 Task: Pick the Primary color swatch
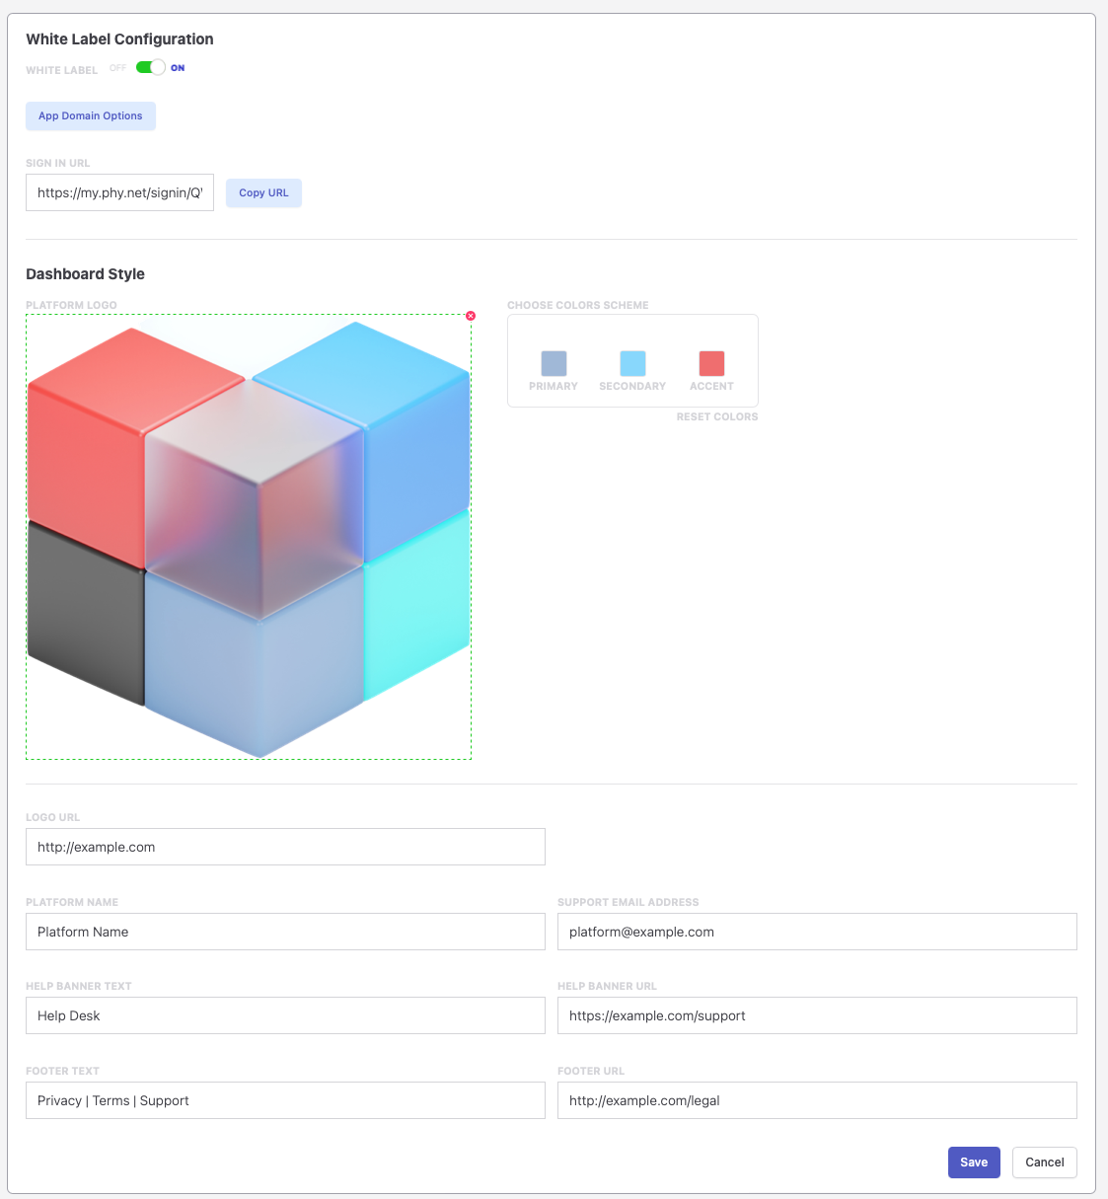click(x=554, y=363)
